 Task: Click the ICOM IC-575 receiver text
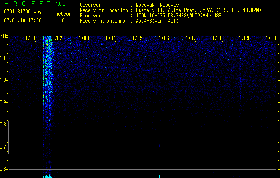[x=179, y=16]
